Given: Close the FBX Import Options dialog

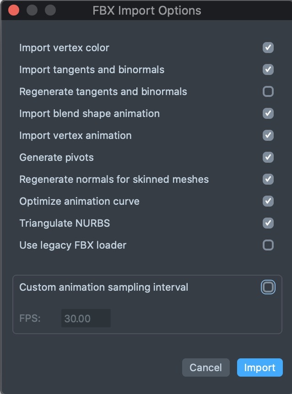Looking at the screenshot, I should click(14, 10).
